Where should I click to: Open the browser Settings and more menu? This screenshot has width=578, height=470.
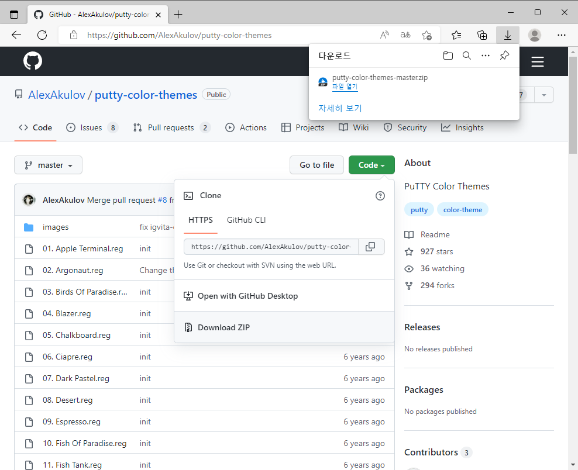562,35
